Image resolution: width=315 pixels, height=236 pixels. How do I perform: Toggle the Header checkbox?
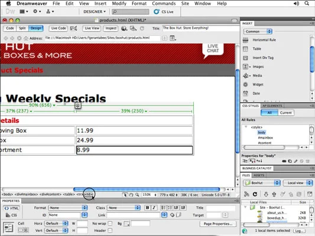pos(110,230)
